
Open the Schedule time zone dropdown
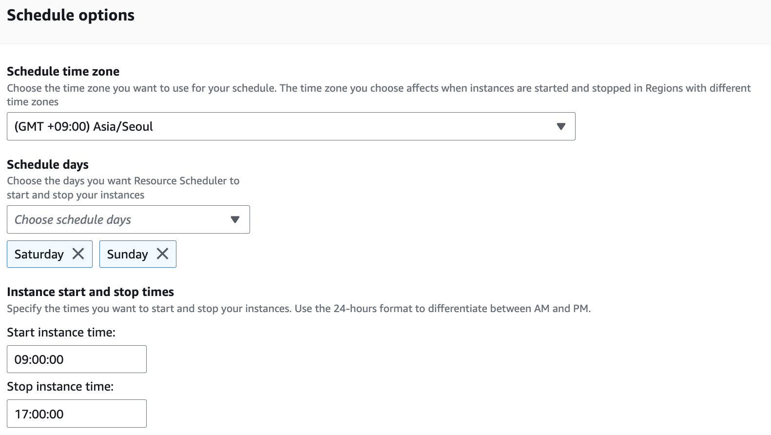pos(291,126)
